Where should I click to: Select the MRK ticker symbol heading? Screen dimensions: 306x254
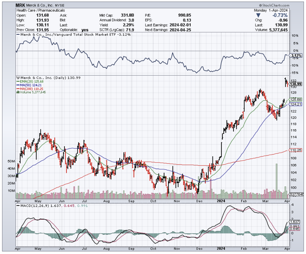click(x=21, y=5)
